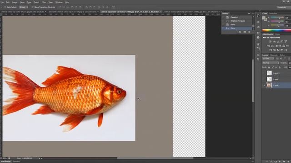Create new fill or adjustment layer
Screen dimensions: 291x163
(280, 162)
